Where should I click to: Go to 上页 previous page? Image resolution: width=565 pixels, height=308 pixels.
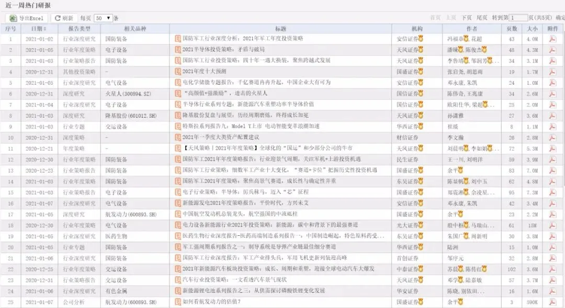point(451,18)
